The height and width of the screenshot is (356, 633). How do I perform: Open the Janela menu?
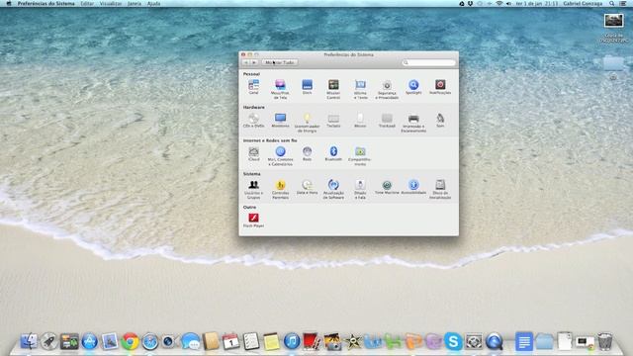135,3
